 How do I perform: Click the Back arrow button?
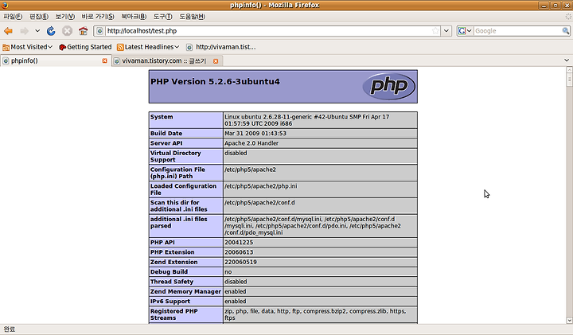point(8,31)
